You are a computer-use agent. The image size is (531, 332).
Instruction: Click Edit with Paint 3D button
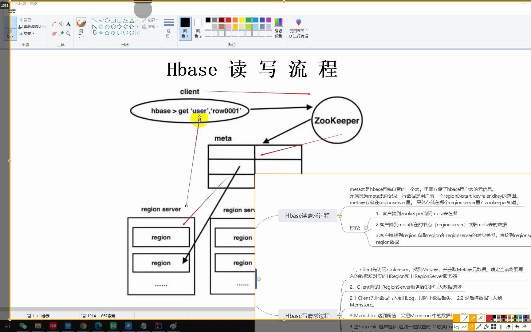[298, 28]
